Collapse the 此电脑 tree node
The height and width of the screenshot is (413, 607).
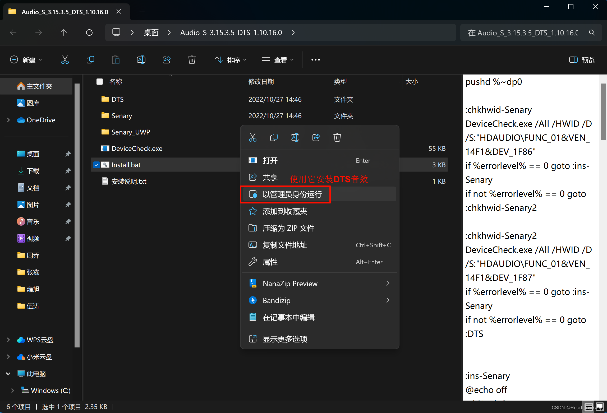tap(8, 374)
